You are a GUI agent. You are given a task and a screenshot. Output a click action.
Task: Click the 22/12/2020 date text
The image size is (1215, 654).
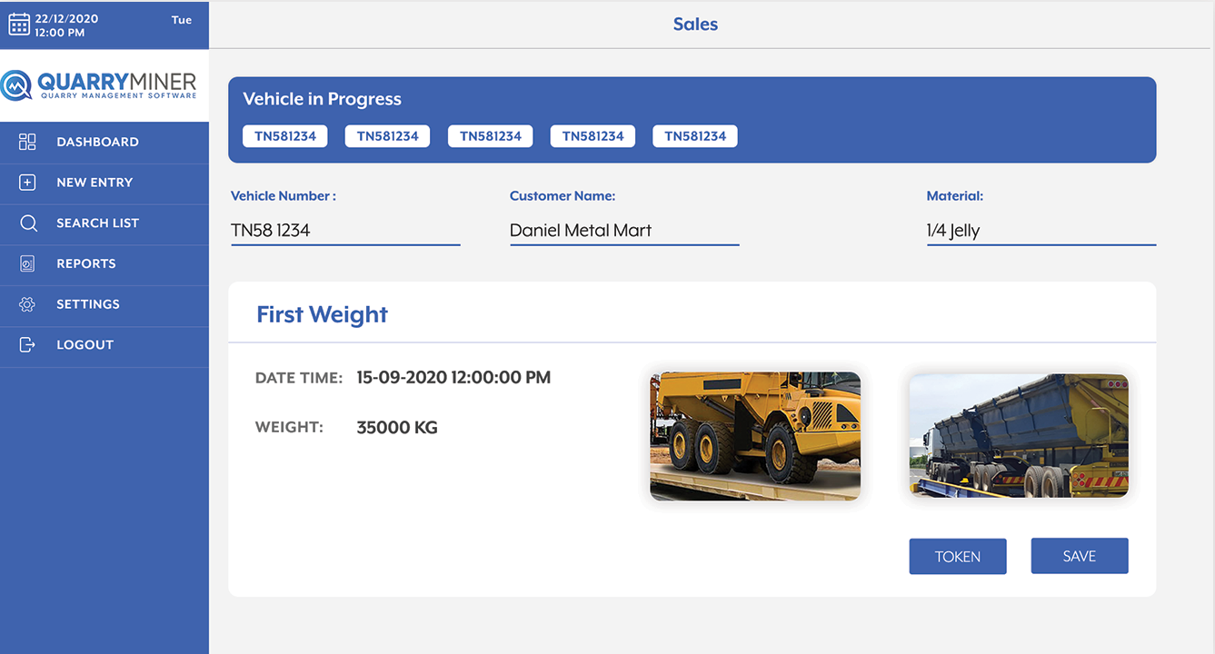coord(66,18)
